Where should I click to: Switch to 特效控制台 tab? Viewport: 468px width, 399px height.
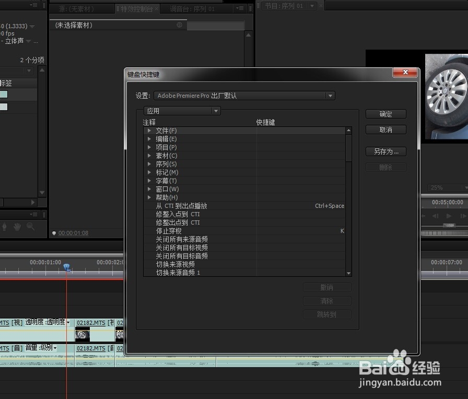[137, 9]
